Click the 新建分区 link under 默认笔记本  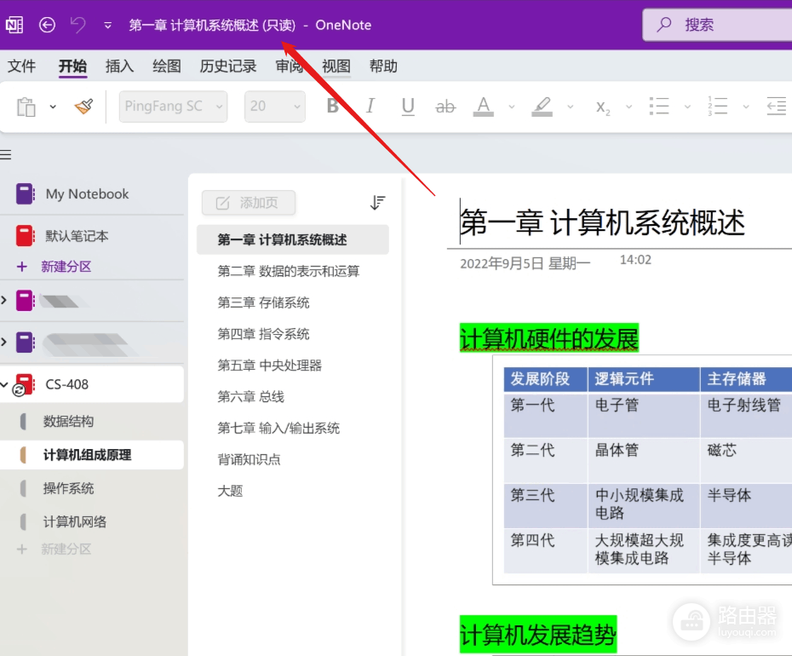tap(66, 267)
